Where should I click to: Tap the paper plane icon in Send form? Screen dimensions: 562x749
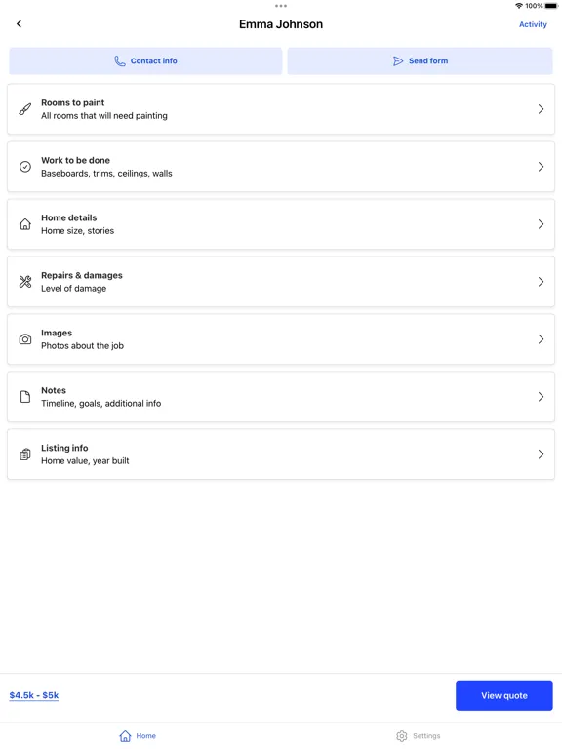[398, 61]
